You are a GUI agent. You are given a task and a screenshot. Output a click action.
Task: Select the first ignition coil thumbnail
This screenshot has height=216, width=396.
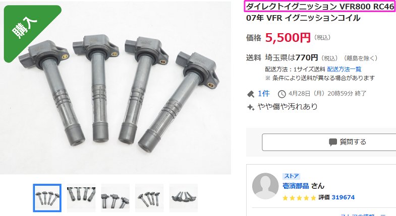coord(47,198)
